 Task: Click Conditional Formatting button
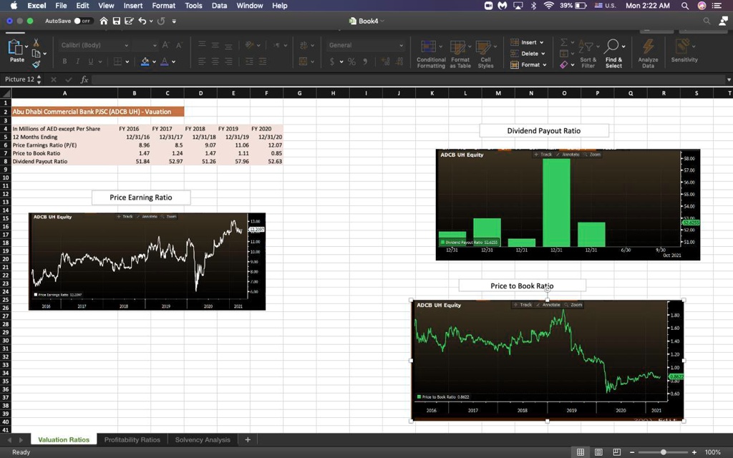(431, 54)
